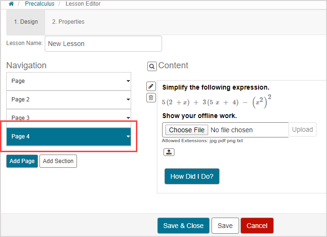Viewport: 327px width, 237px height.
Task: Open the Precalculus breadcrumb link
Action: pos(39,4)
